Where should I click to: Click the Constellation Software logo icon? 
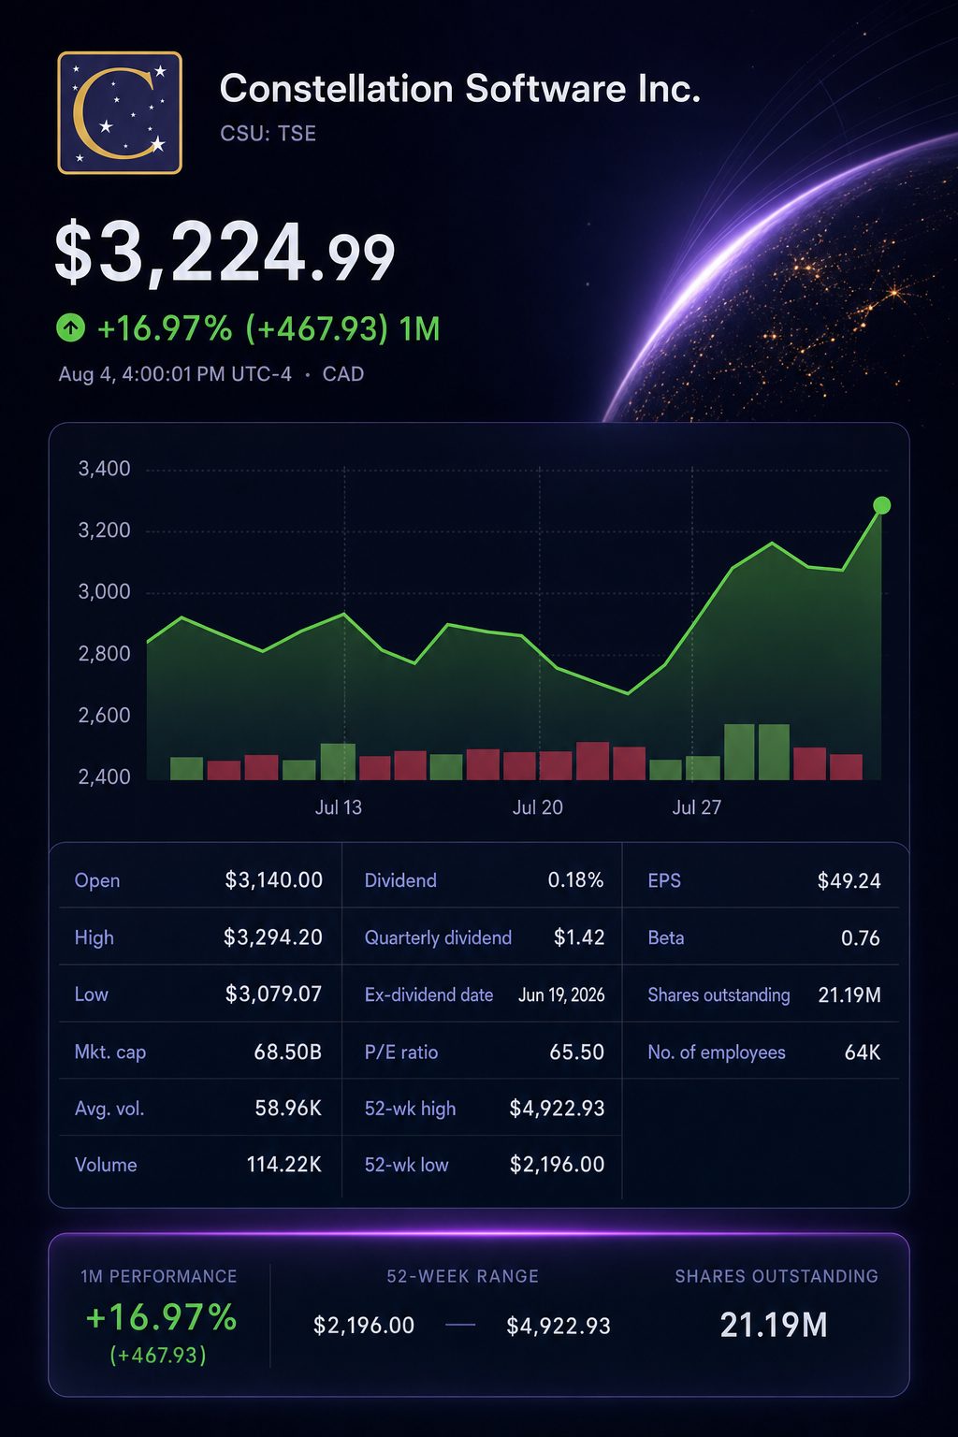120,112
